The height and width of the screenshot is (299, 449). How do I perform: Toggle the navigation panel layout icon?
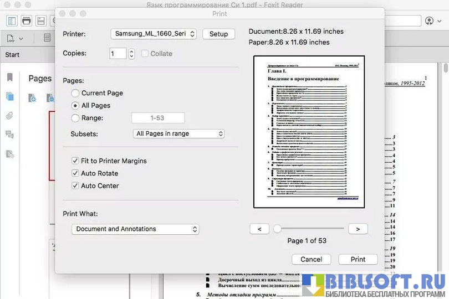(x=12, y=21)
